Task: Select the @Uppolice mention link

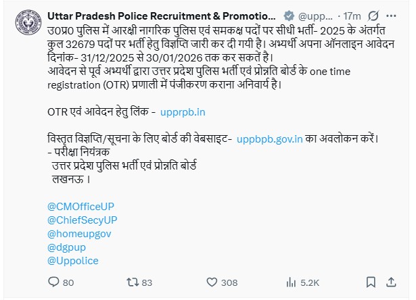Action: pyautogui.click(x=74, y=260)
